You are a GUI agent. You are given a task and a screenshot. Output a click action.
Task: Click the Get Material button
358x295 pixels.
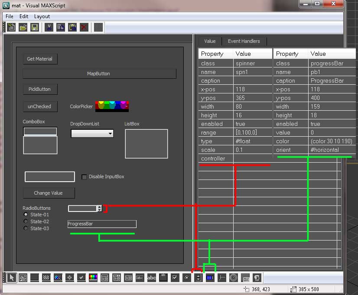pos(40,59)
